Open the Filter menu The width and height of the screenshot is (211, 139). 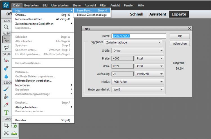103,5
